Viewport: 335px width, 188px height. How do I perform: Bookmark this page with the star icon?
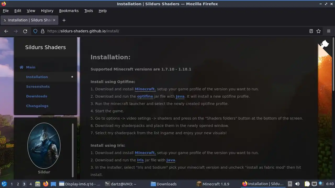pos(319,31)
